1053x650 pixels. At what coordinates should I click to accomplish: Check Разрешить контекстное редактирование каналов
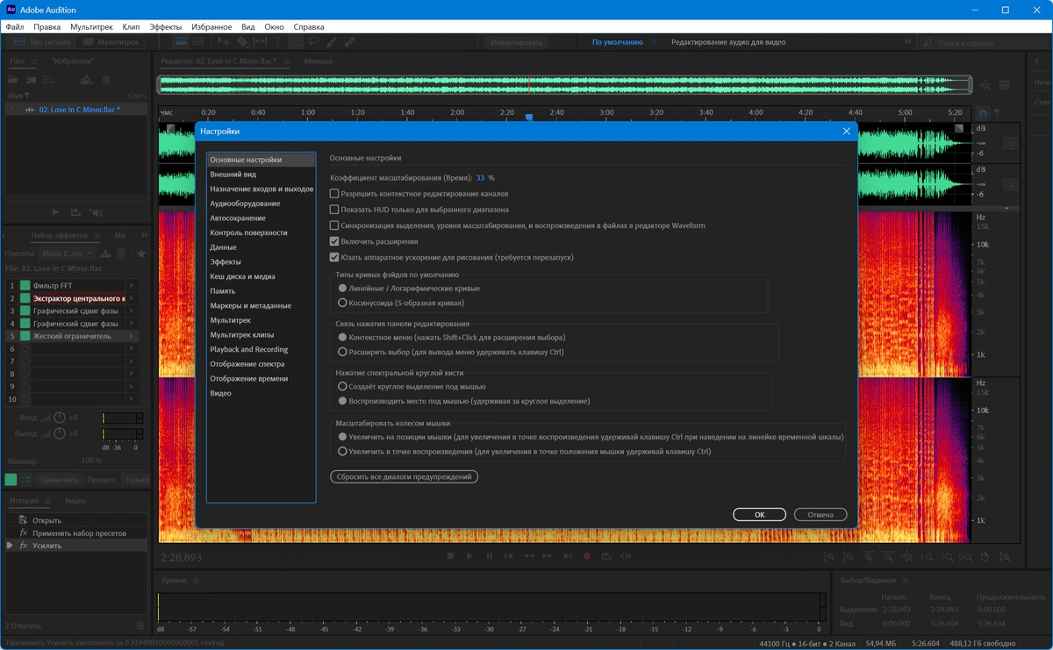point(333,194)
